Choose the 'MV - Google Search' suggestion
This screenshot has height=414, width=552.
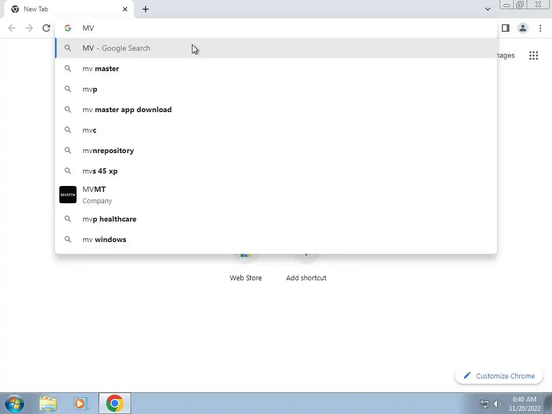click(x=276, y=48)
